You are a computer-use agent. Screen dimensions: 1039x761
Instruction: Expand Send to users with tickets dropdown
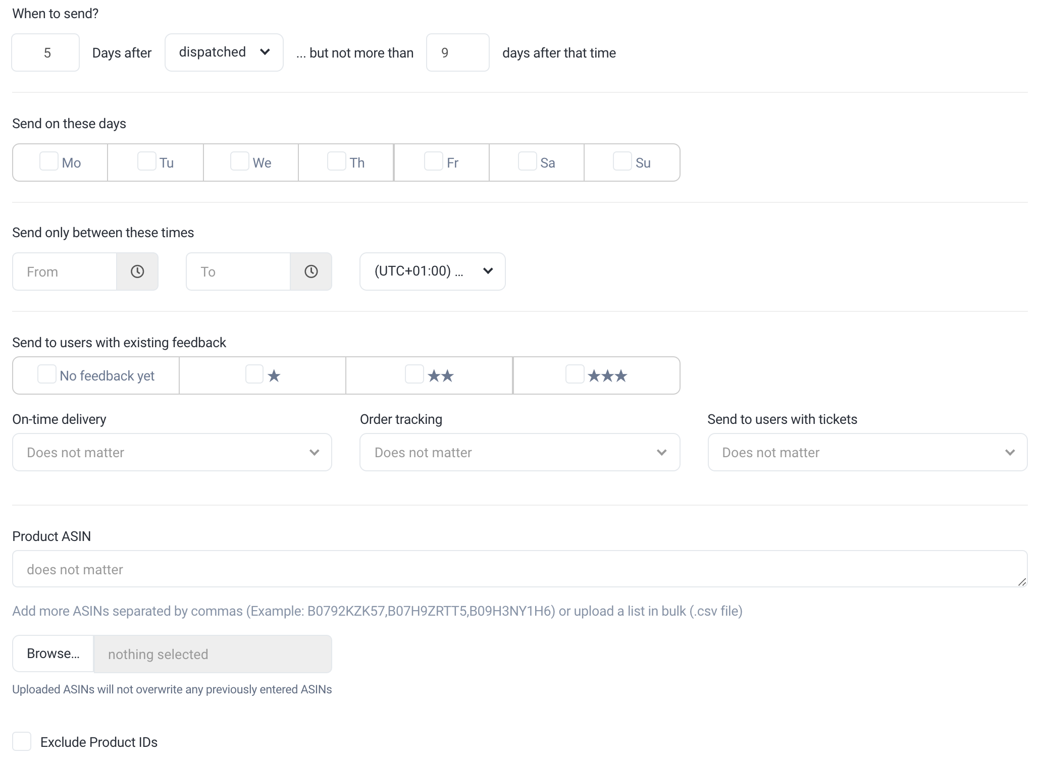pyautogui.click(x=868, y=452)
